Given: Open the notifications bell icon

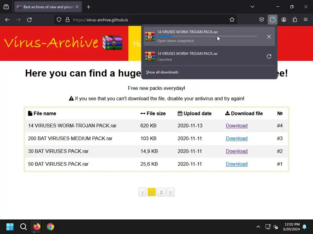Looking at the screenshot, I should 305,227.
